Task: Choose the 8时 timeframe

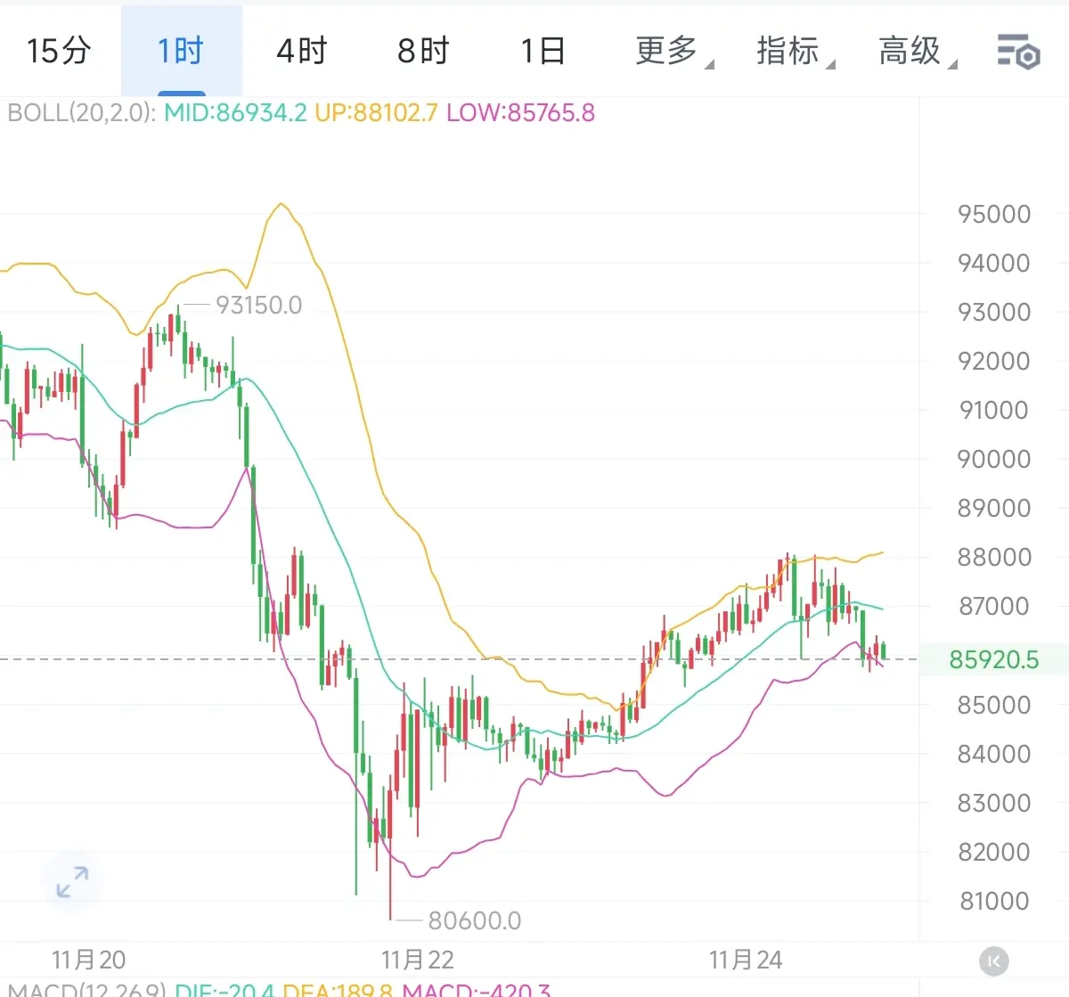Action: coord(423,51)
